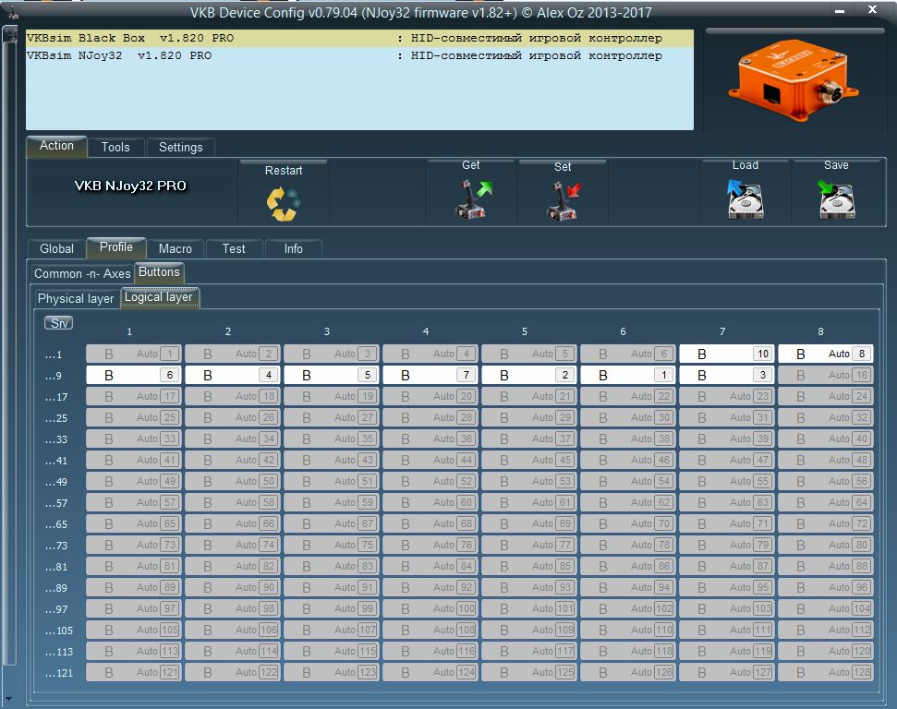
Task: Click Auto button cell 74
Action: point(232,545)
